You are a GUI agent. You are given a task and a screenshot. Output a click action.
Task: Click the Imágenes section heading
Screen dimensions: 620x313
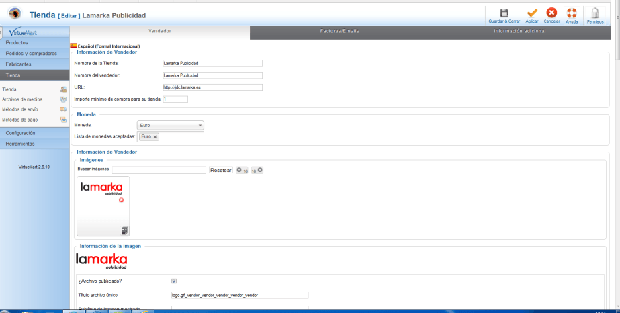(91, 160)
